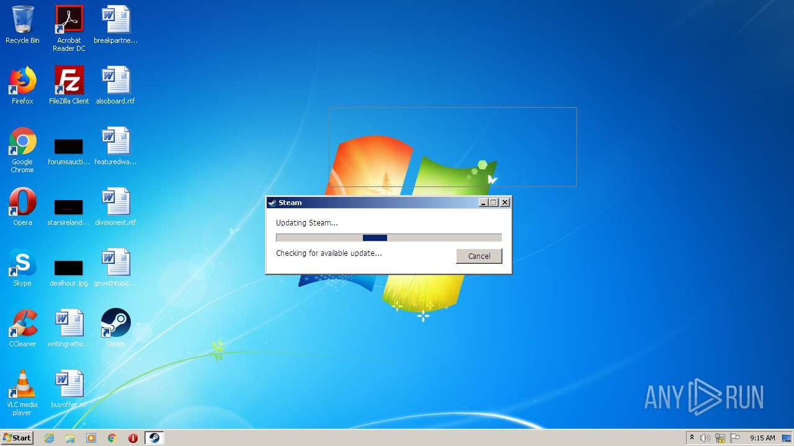Select the breakpartne… Word document icon

click(x=116, y=25)
